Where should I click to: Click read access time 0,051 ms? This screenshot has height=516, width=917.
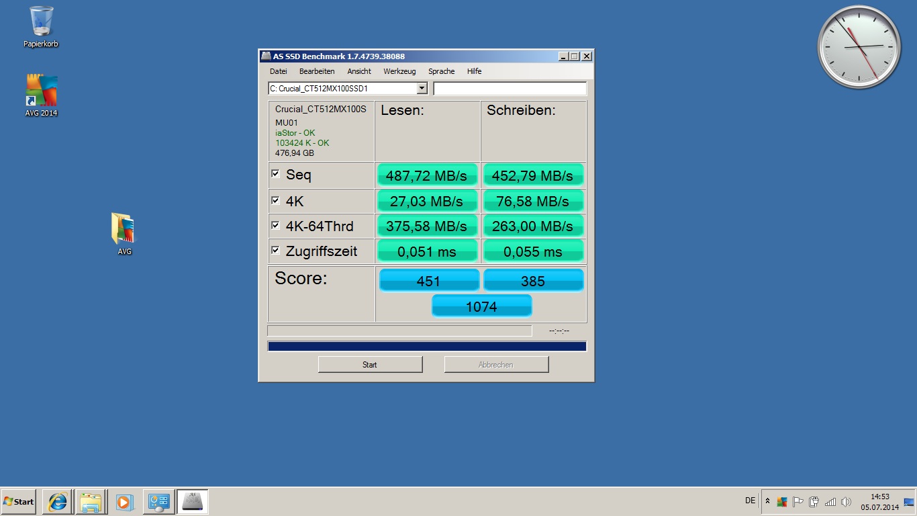pyautogui.click(x=427, y=251)
